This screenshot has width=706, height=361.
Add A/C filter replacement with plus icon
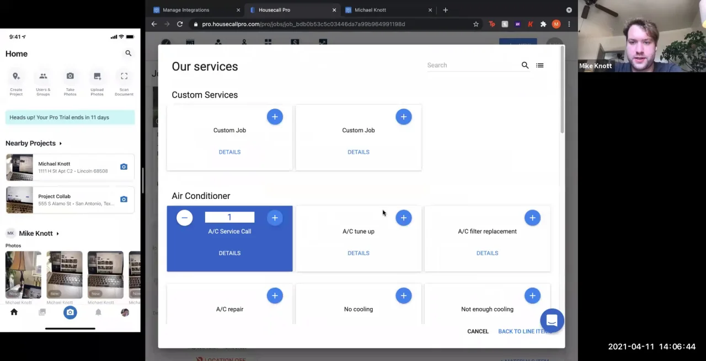coord(532,218)
